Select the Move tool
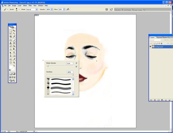The width and height of the screenshot is (173, 133). coord(14,30)
